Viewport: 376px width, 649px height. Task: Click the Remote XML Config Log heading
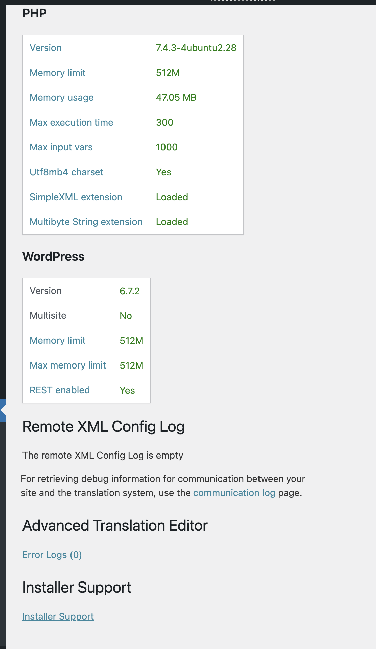(x=103, y=427)
